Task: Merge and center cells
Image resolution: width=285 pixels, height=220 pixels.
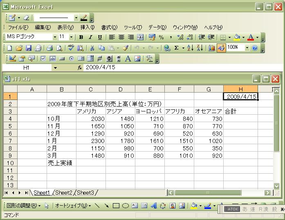Action: point(140,37)
